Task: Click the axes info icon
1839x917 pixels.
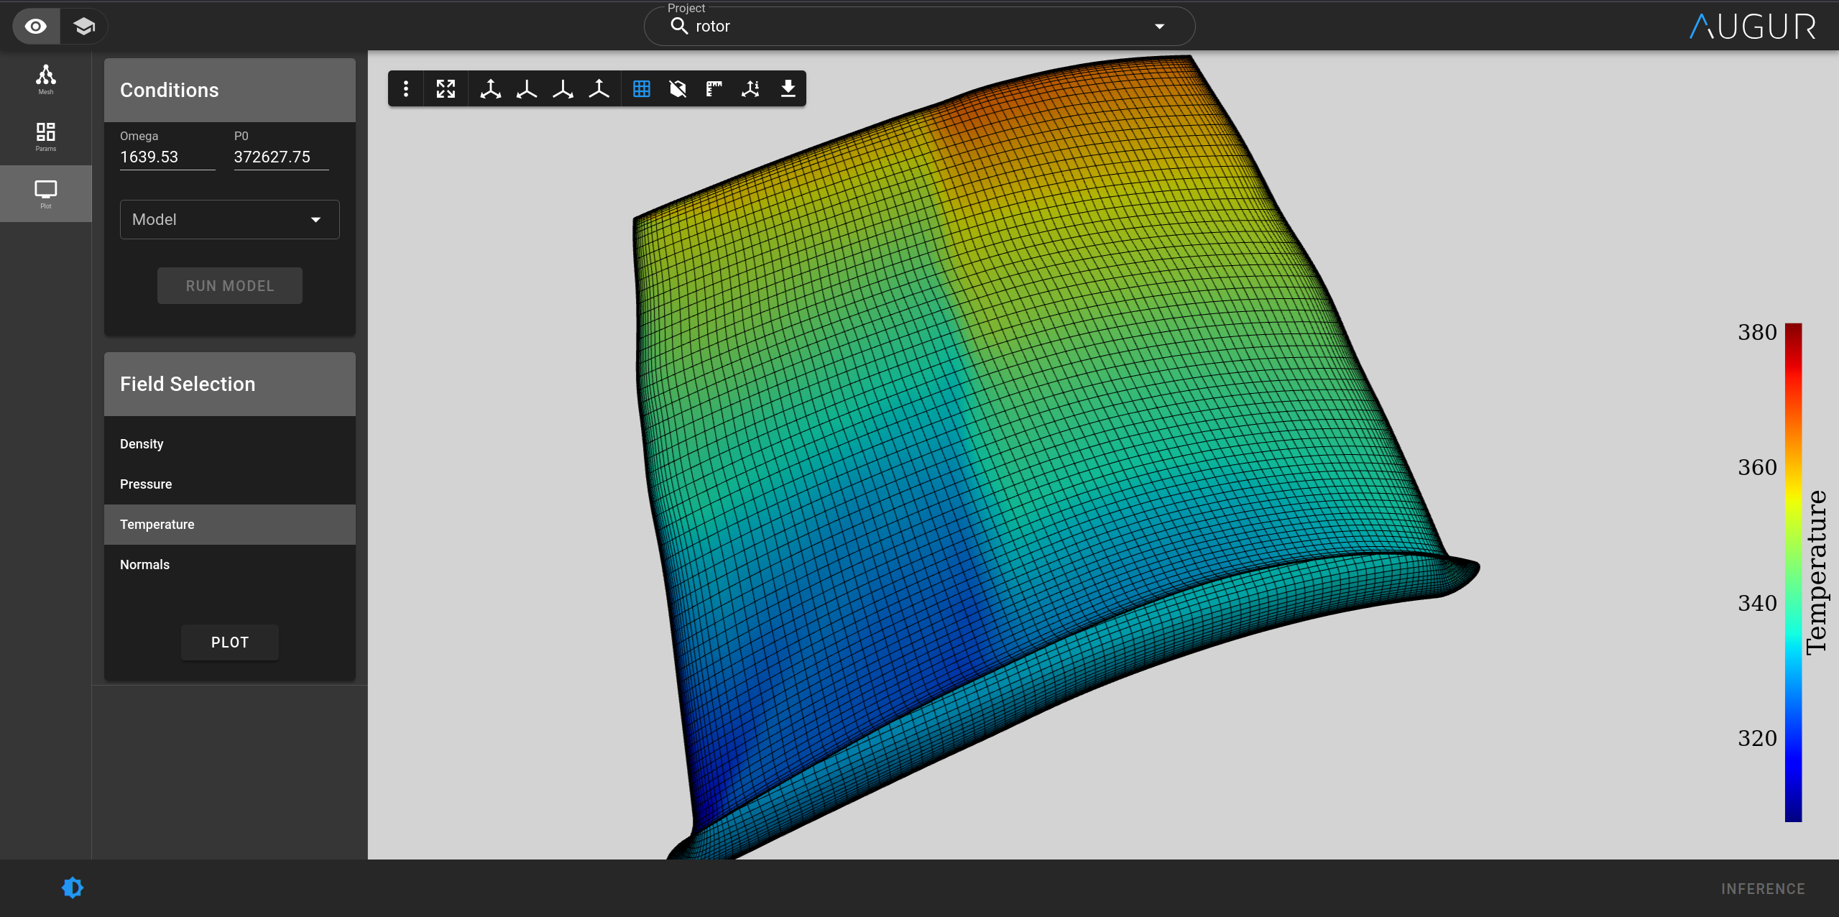Action: 750,88
